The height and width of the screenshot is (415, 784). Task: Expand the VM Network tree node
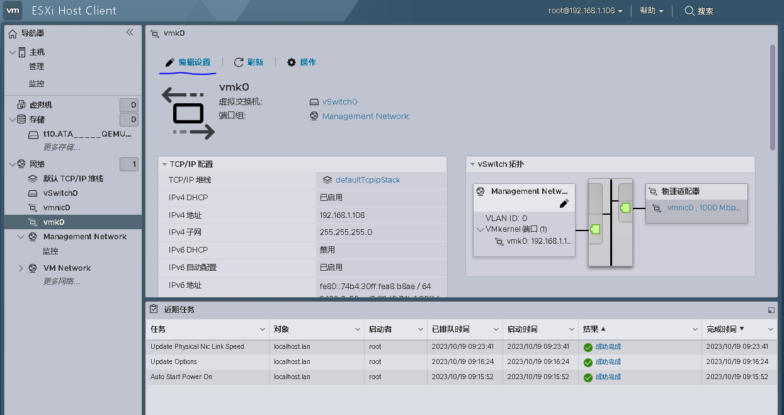click(x=21, y=268)
